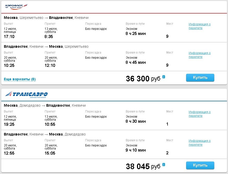Buy the Aeroflot ticket for 36 300 руб

(200, 78)
